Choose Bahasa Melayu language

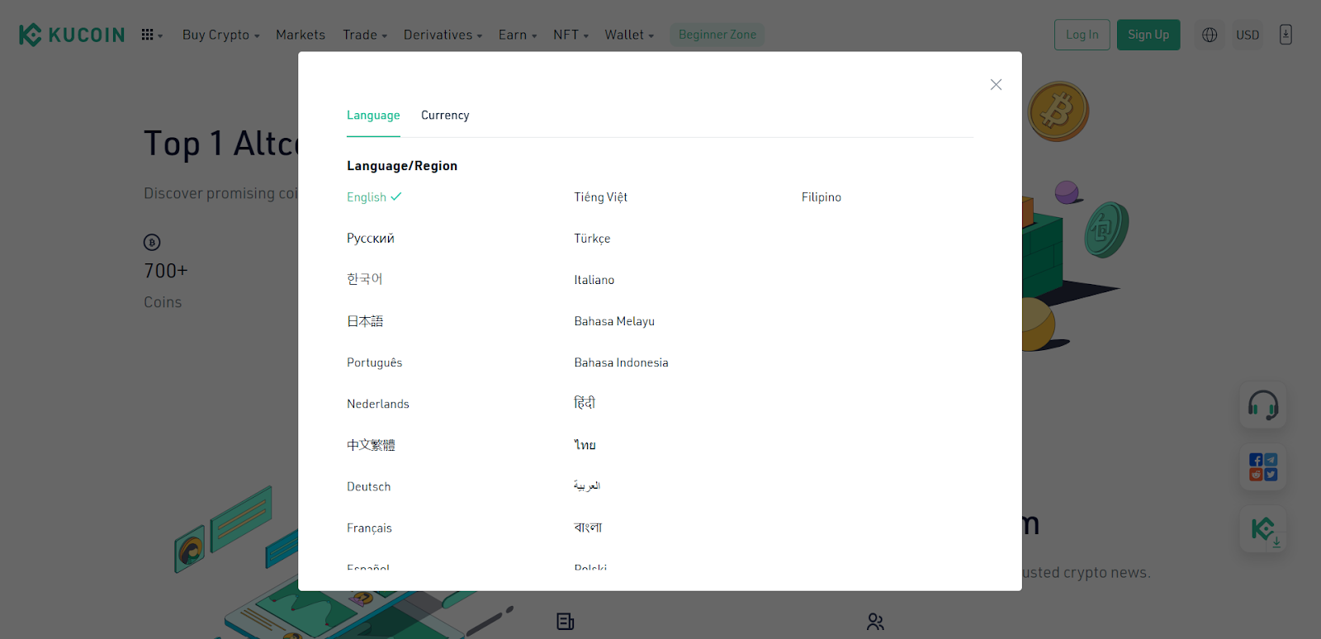[614, 321]
